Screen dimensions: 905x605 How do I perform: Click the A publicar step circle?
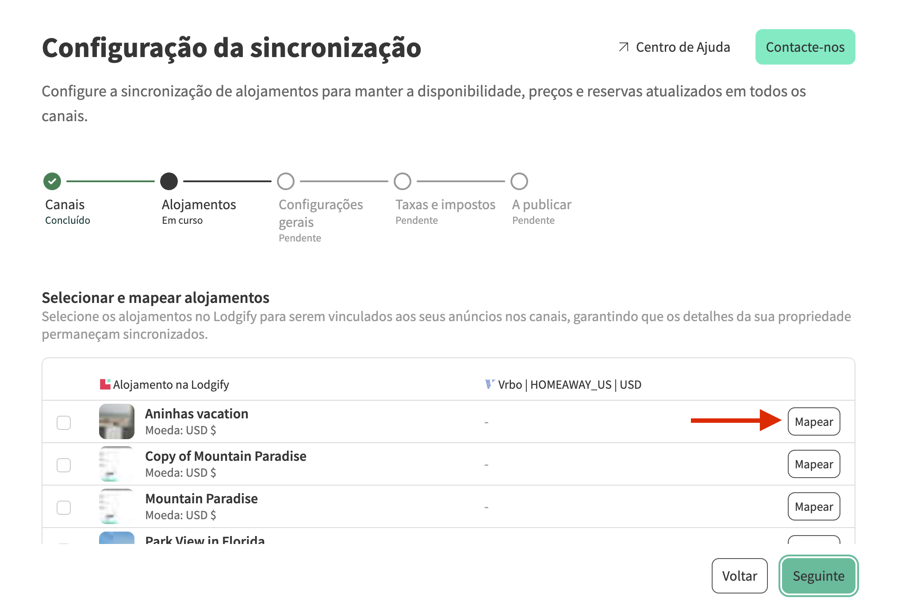[519, 181]
